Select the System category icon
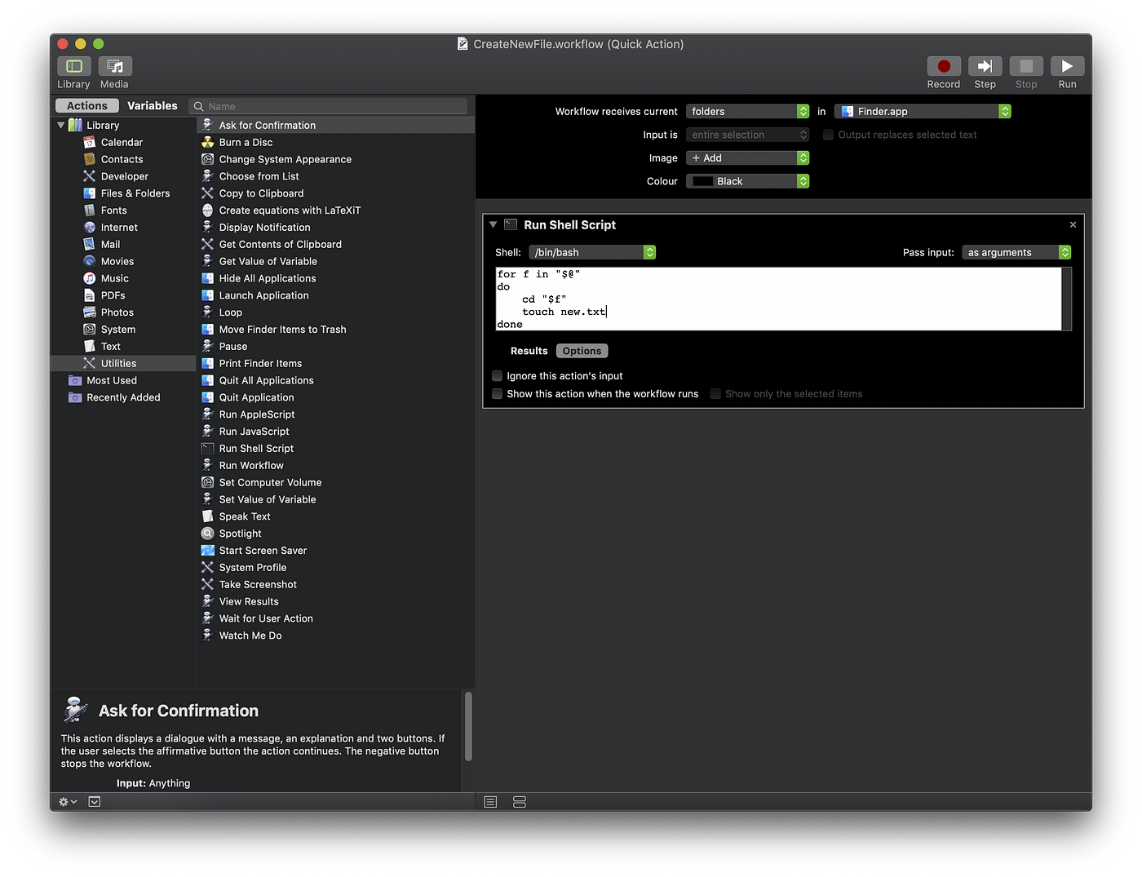The image size is (1142, 877). [x=90, y=330]
